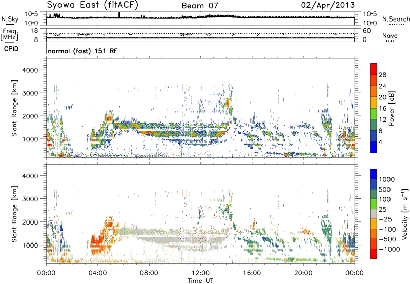The width and height of the screenshot is (410, 284).
Task: Click noise spike near 05:40 in top panel
Action: (x=119, y=14)
